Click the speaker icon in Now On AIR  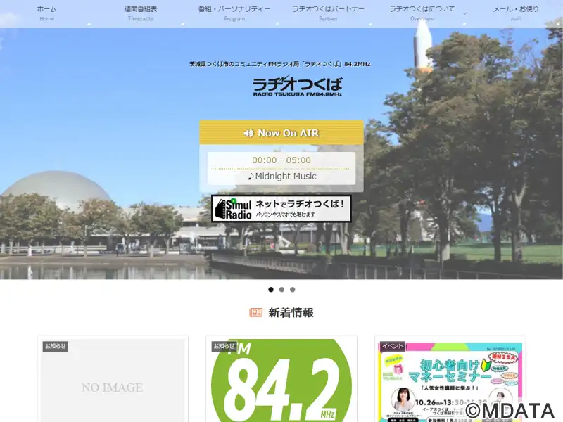point(248,133)
